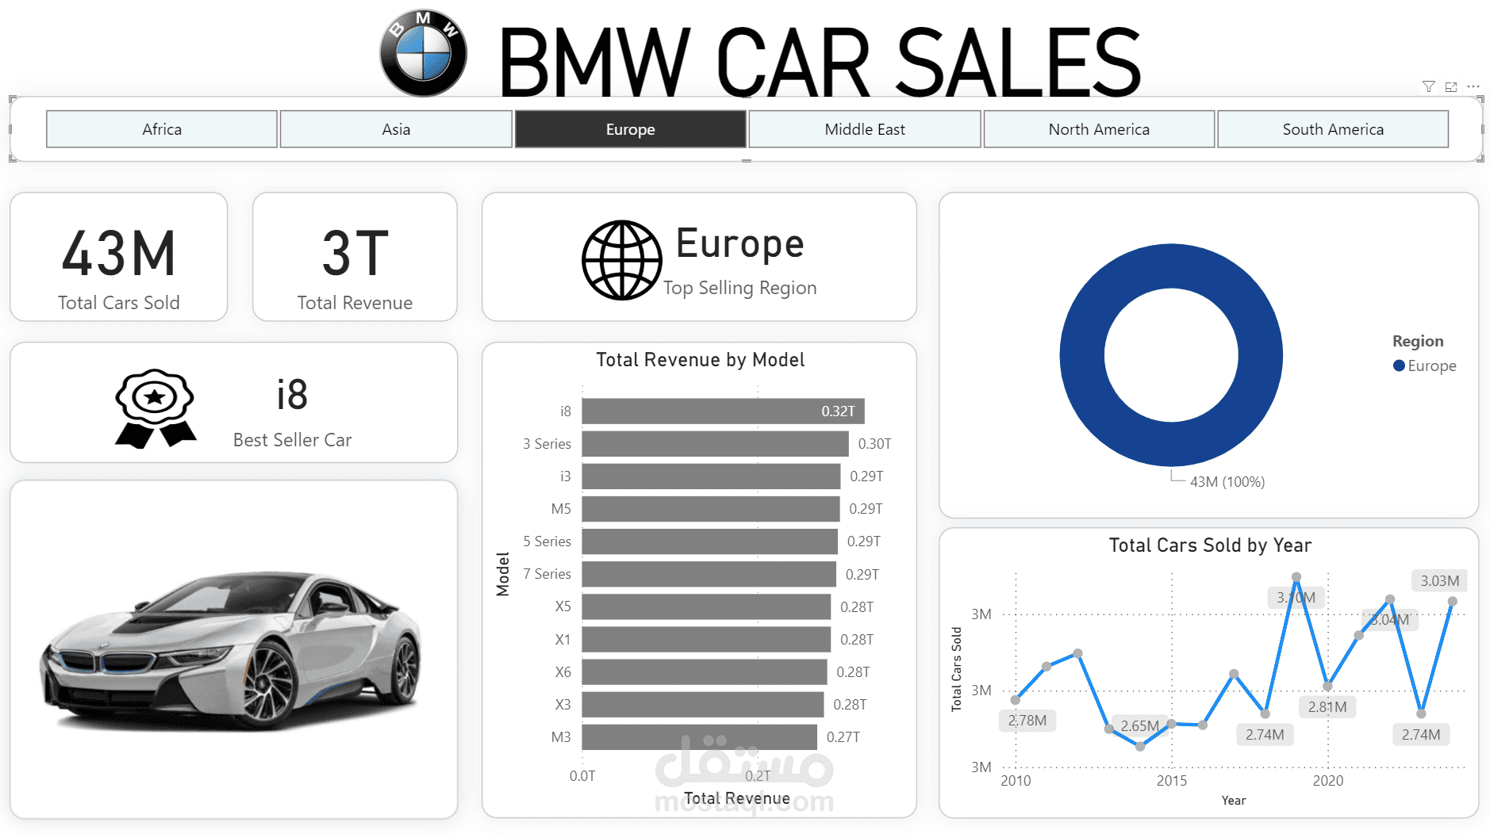Click the 5 Series revenue bar

coord(709,541)
